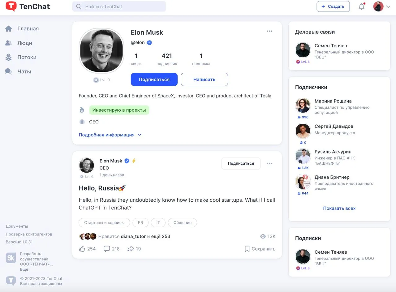Click the blue Подписаться profile button
Screen dimensions: 396x292
(154, 79)
